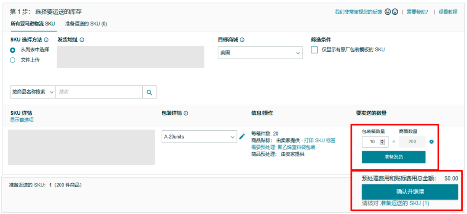Screen dimensions: 467x214
Task: Click the pencil edit packaging icon
Action: tap(242, 137)
